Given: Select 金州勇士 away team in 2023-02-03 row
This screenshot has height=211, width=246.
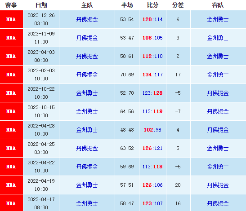Looking at the screenshot, I should pyautogui.click(x=218, y=75).
